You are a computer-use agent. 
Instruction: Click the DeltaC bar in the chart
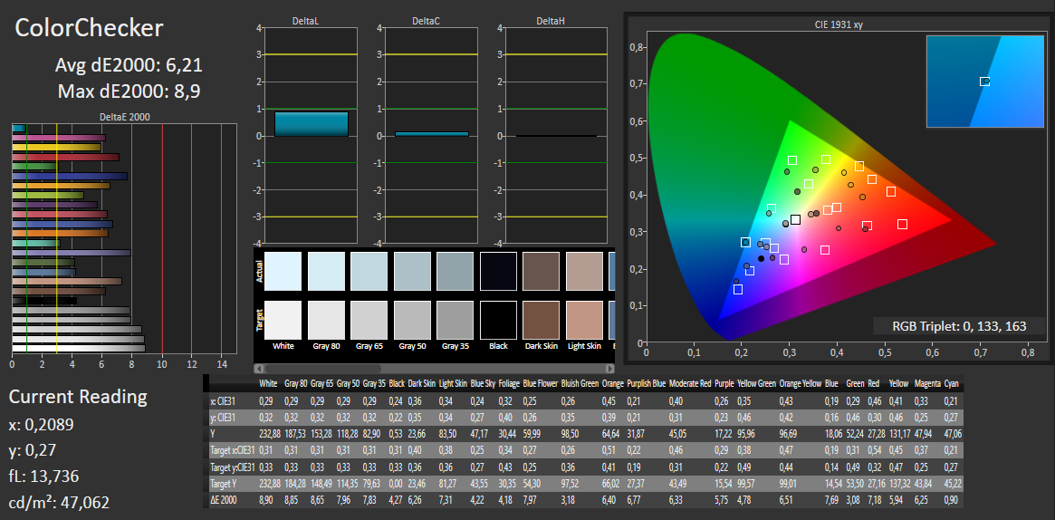coord(431,134)
